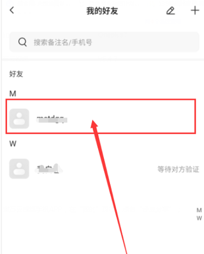Image resolution: width=204 pixels, height=254 pixels.
Task: Click empty area inside the search bar
Action: (145, 42)
